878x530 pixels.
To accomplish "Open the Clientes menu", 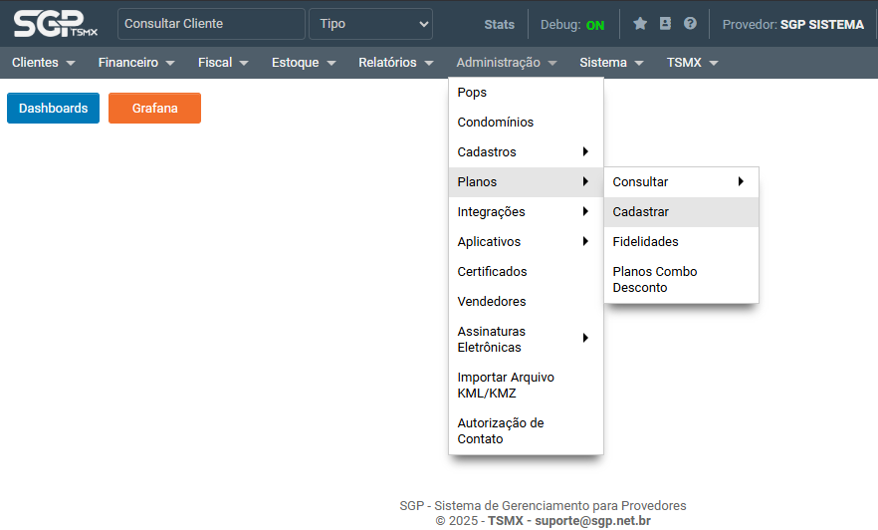I will pos(43,63).
